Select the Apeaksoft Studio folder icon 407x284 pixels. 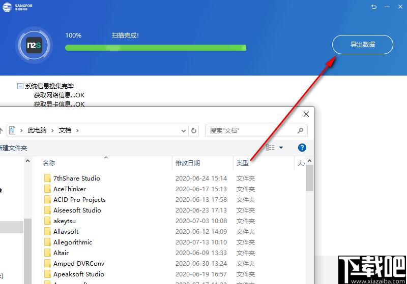(x=47, y=274)
